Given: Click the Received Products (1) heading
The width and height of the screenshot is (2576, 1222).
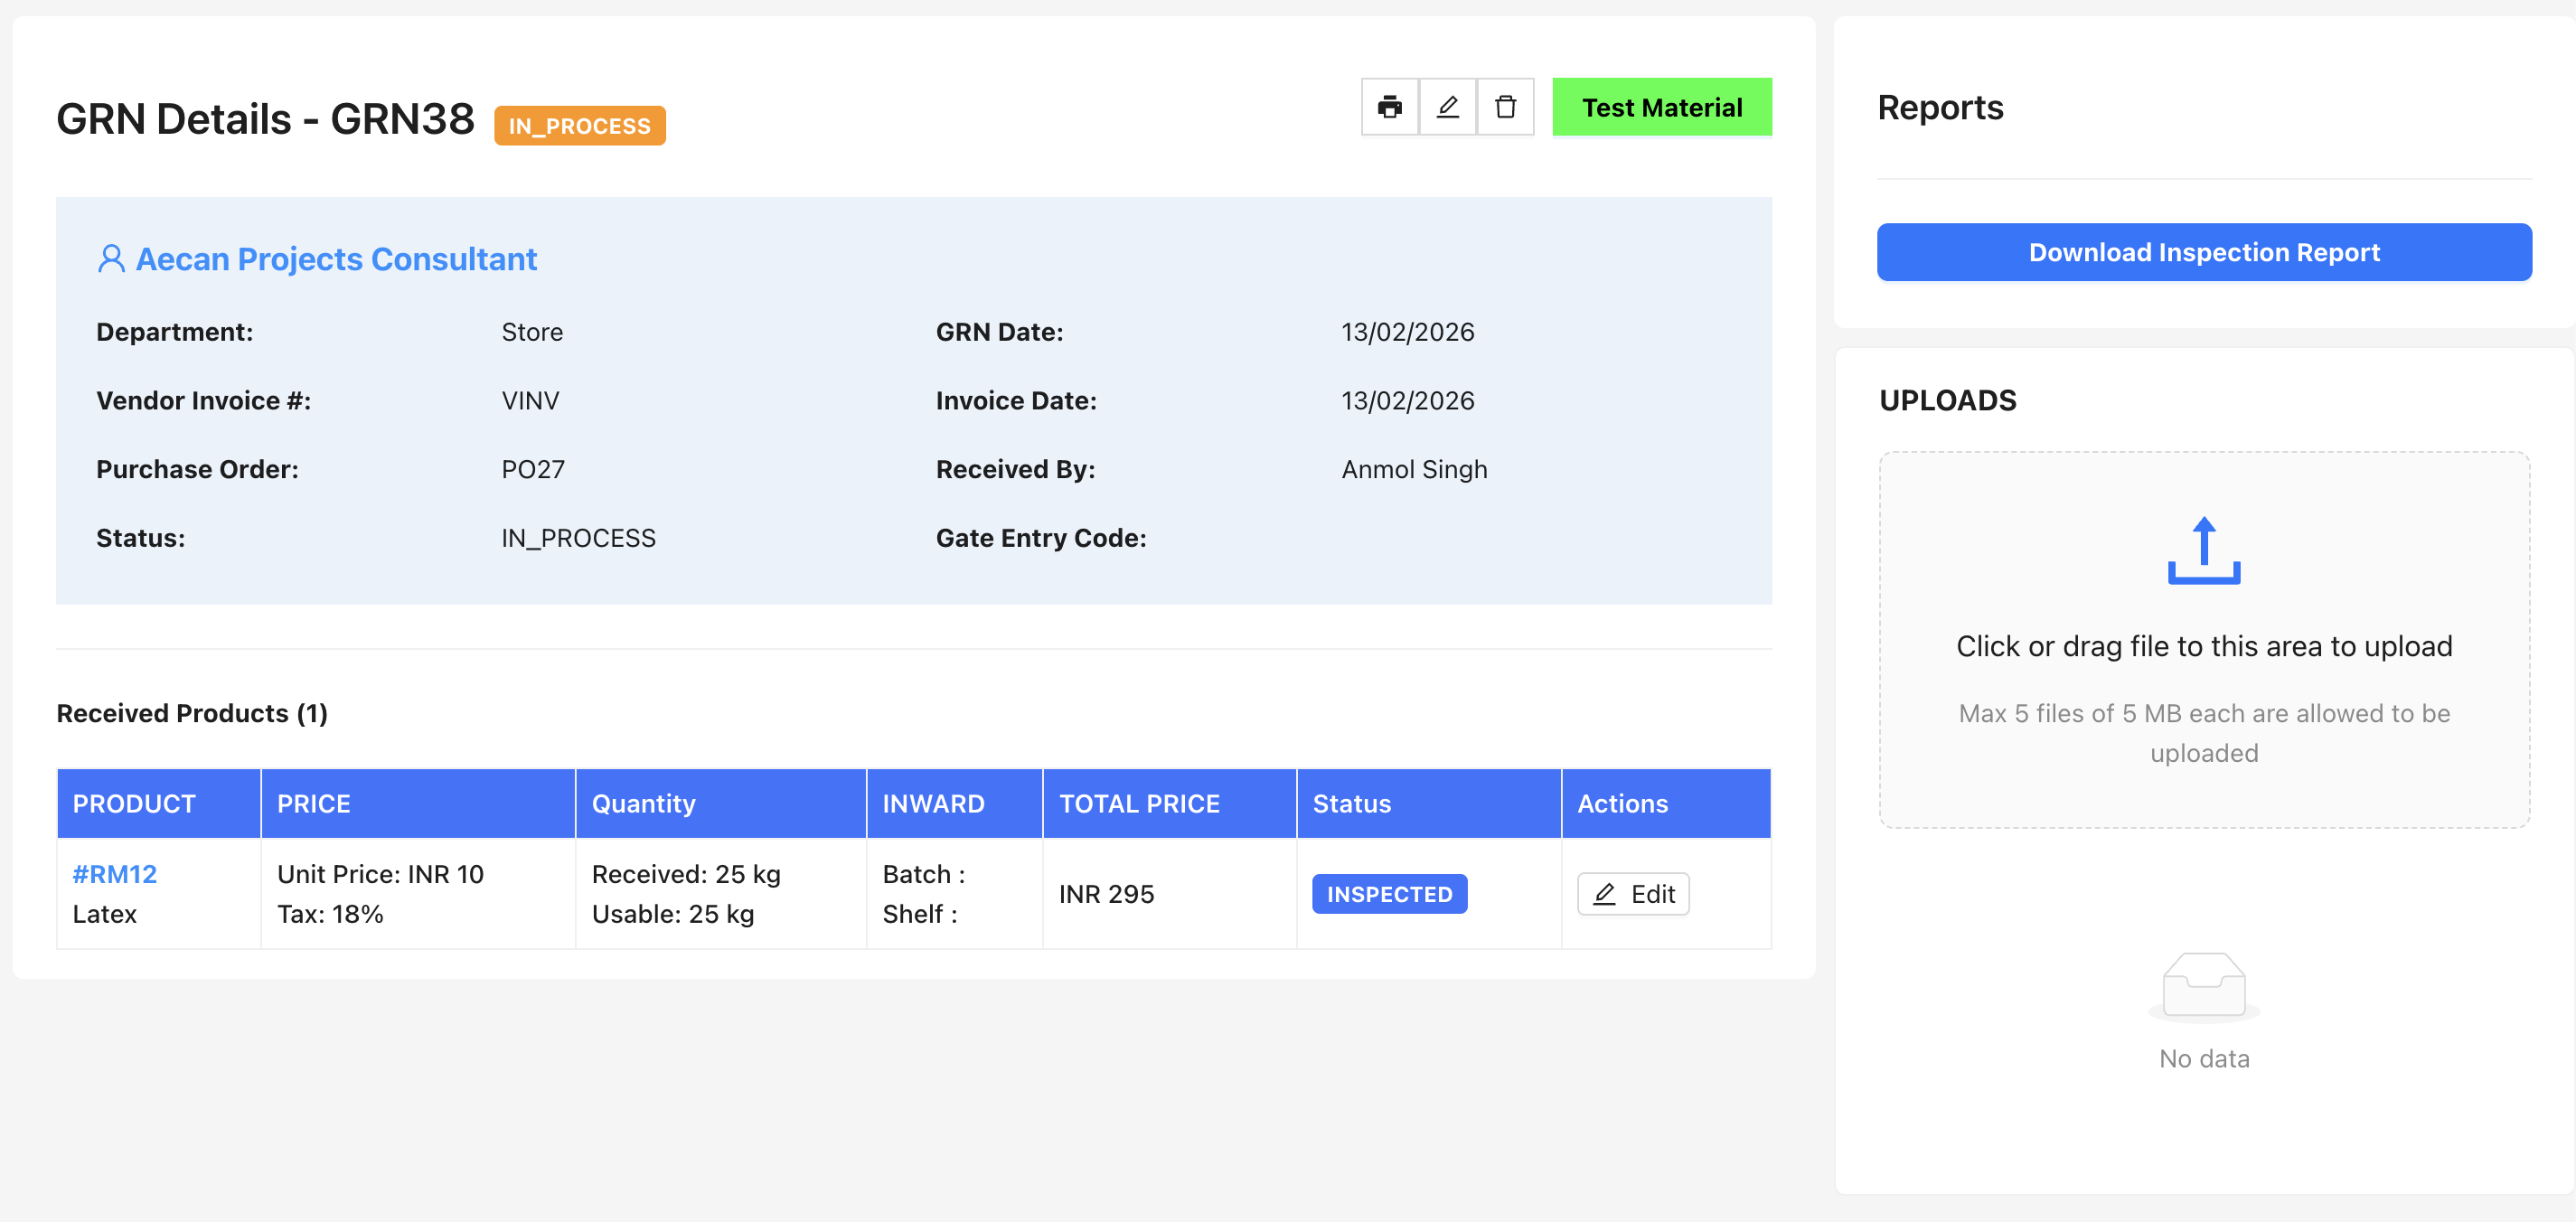Looking at the screenshot, I should [192, 713].
